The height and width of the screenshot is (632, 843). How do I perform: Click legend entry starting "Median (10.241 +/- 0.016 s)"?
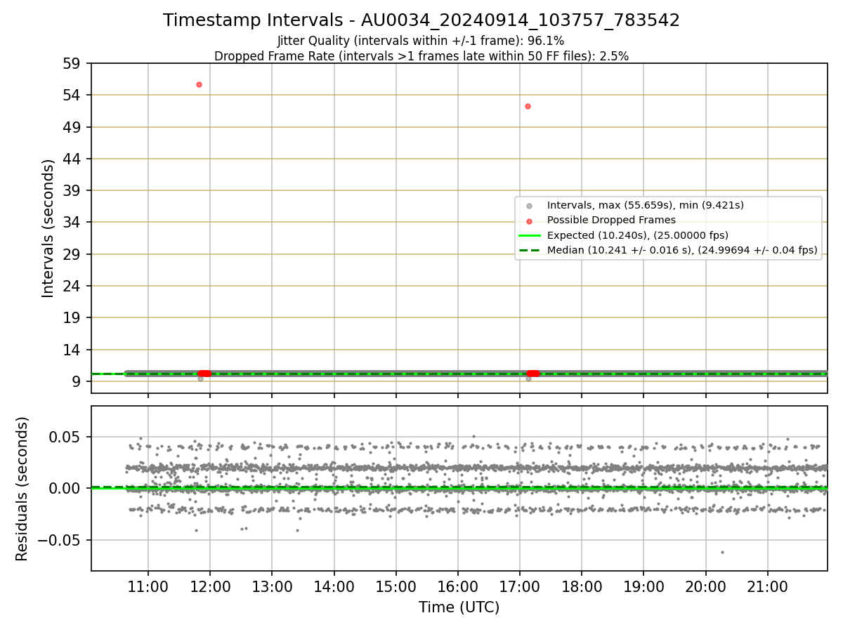(682, 250)
